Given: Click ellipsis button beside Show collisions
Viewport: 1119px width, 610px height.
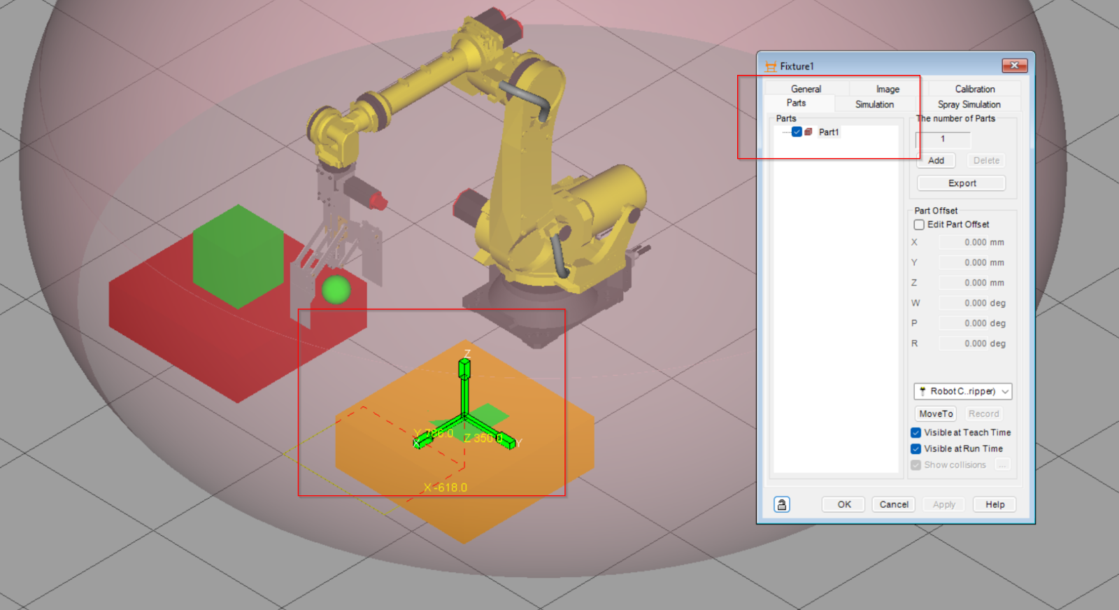Looking at the screenshot, I should click(x=1003, y=465).
